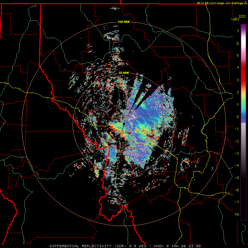Image resolution: width=248 pixels, height=248 pixels.
Task: Click the DZD legend title
Action: tap(242, 17)
